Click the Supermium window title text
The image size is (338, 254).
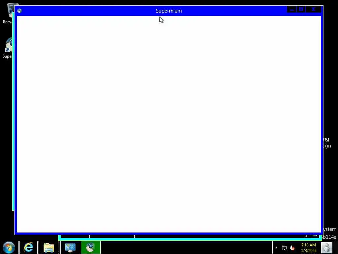[169, 11]
